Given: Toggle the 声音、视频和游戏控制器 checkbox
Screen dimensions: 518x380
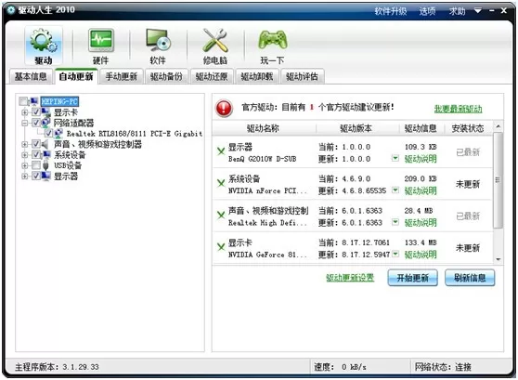Looking at the screenshot, I should coord(36,144).
